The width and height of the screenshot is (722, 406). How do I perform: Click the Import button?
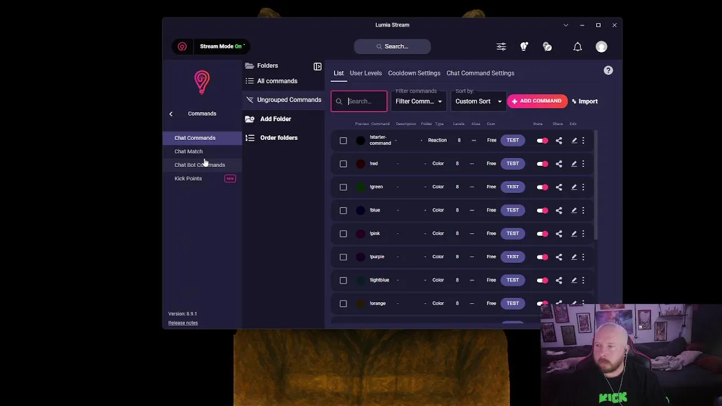(584, 101)
